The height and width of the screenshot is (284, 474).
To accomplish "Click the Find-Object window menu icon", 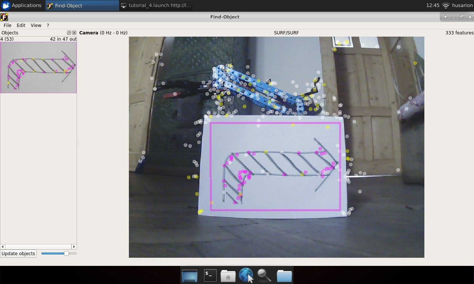I will [4, 17].
